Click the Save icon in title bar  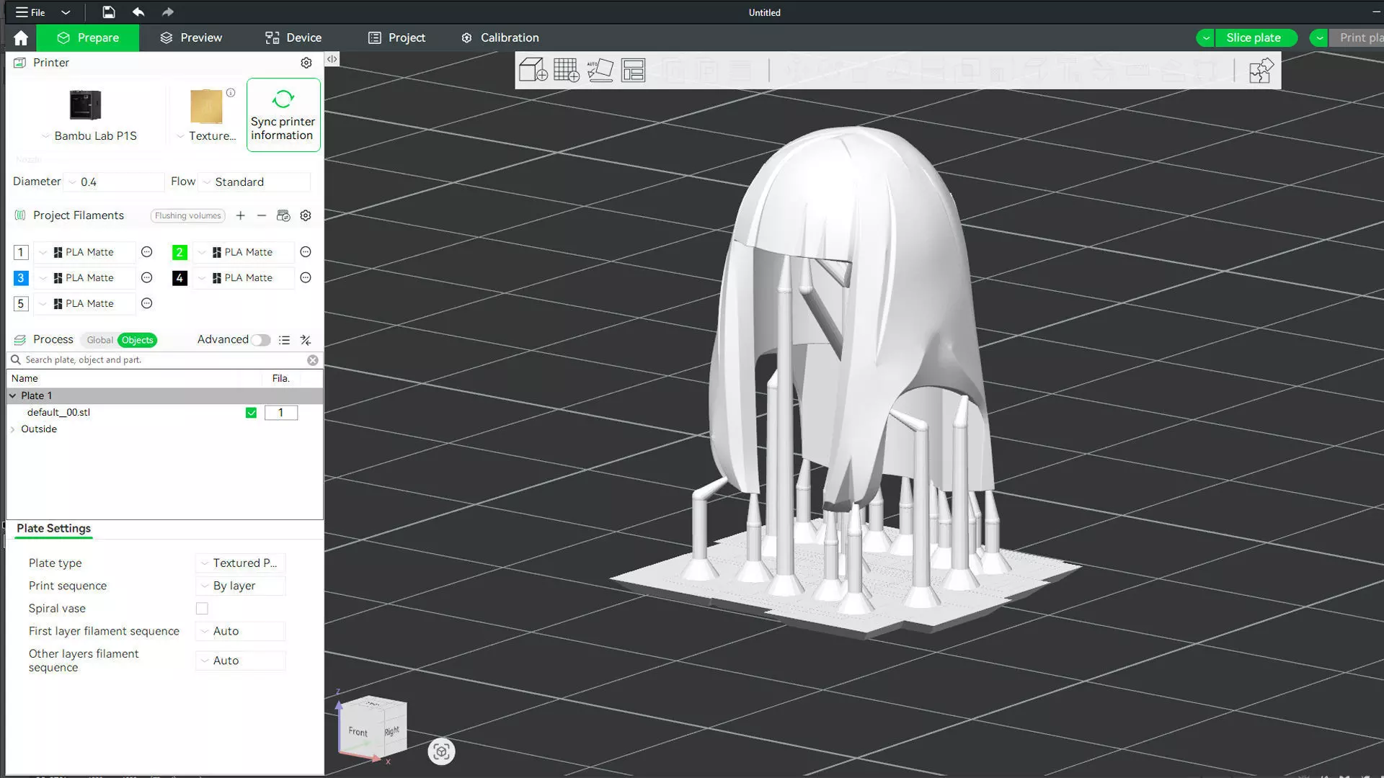pyautogui.click(x=108, y=12)
